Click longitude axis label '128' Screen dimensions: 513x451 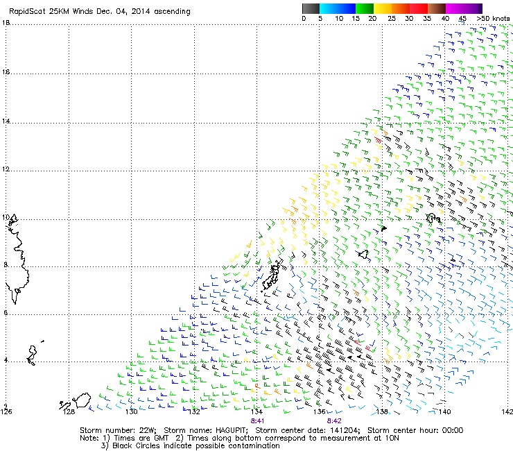pyautogui.click(x=69, y=411)
